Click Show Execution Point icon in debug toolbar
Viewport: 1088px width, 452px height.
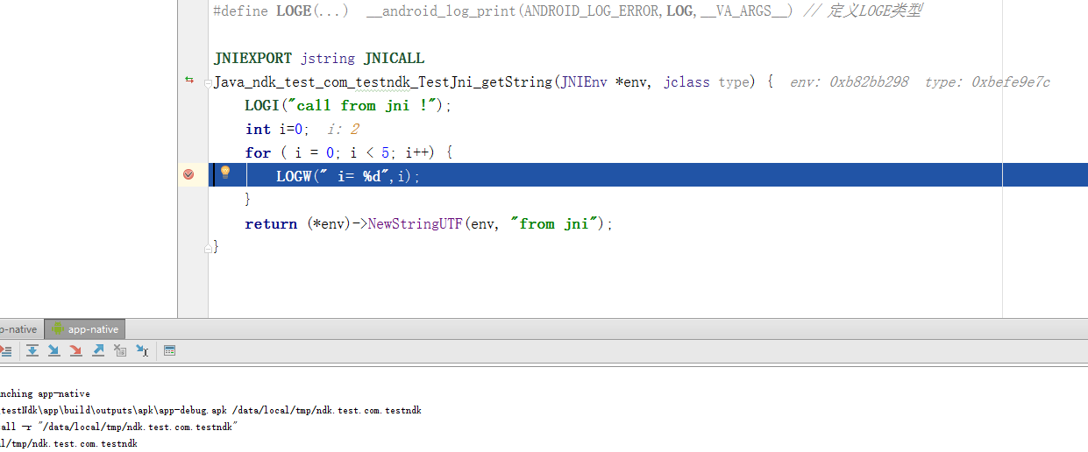pos(4,350)
